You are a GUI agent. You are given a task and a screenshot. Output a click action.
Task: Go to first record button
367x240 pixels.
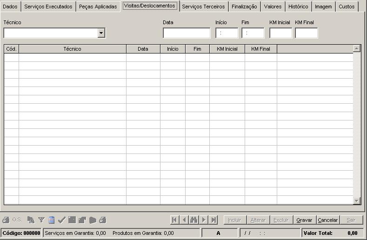(x=174, y=220)
